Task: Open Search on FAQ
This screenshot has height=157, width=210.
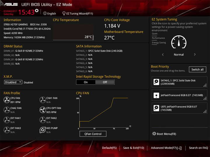Action: [x=198, y=148]
